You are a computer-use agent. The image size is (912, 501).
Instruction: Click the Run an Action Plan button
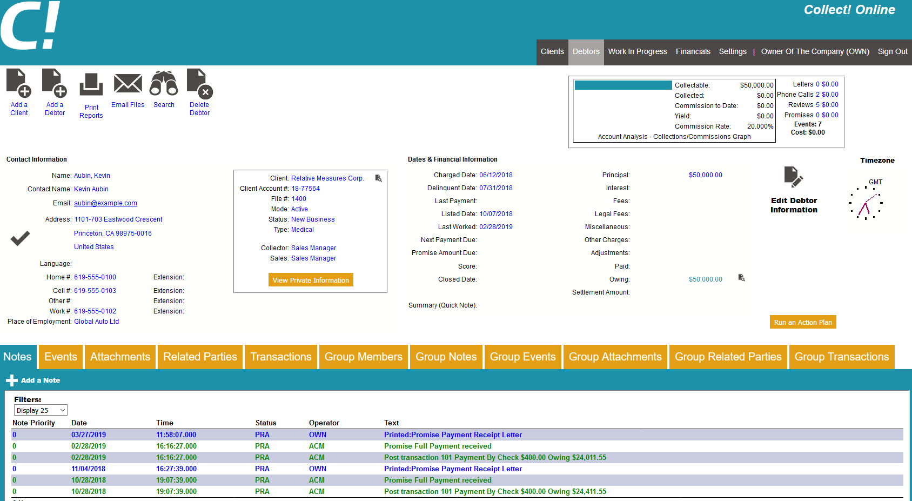pyautogui.click(x=802, y=322)
